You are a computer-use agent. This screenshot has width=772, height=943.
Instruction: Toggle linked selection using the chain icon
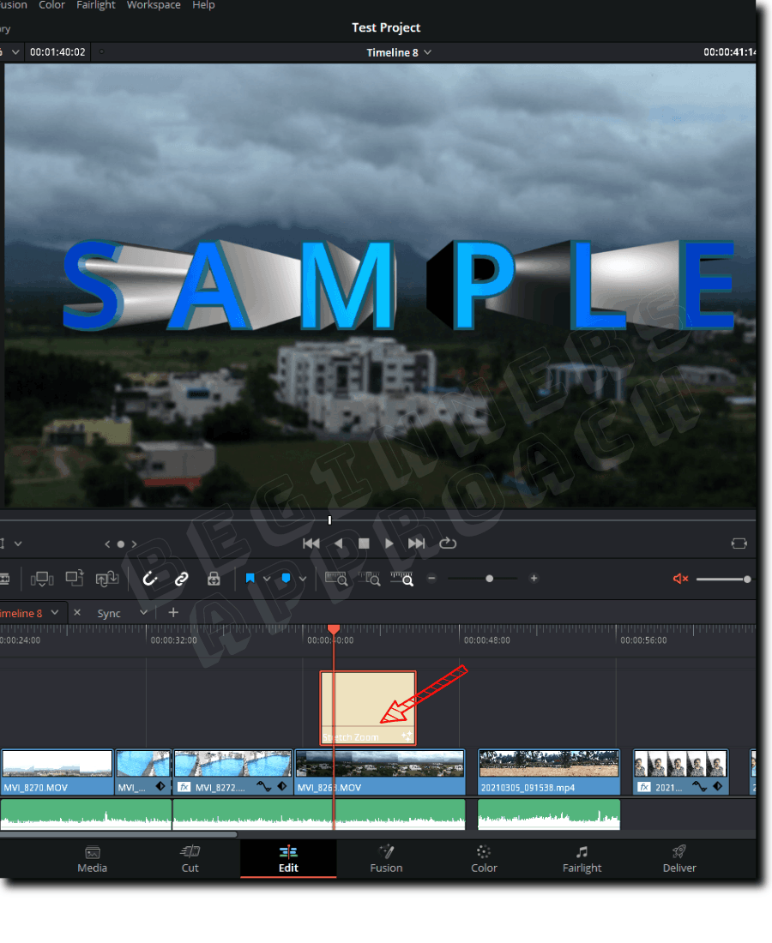pos(181,578)
